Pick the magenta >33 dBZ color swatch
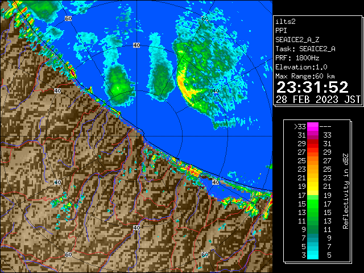 (313, 127)
